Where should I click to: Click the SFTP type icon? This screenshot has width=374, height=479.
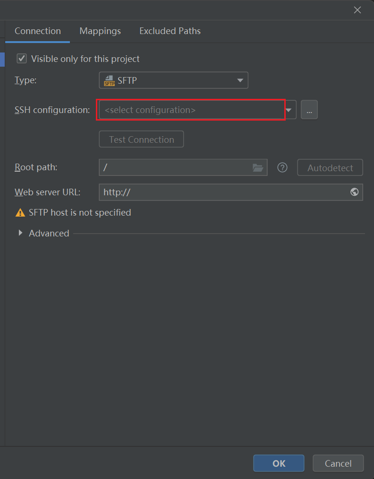pyautogui.click(x=109, y=81)
